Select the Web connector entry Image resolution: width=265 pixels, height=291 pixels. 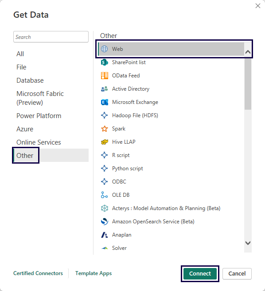pyautogui.click(x=171, y=49)
